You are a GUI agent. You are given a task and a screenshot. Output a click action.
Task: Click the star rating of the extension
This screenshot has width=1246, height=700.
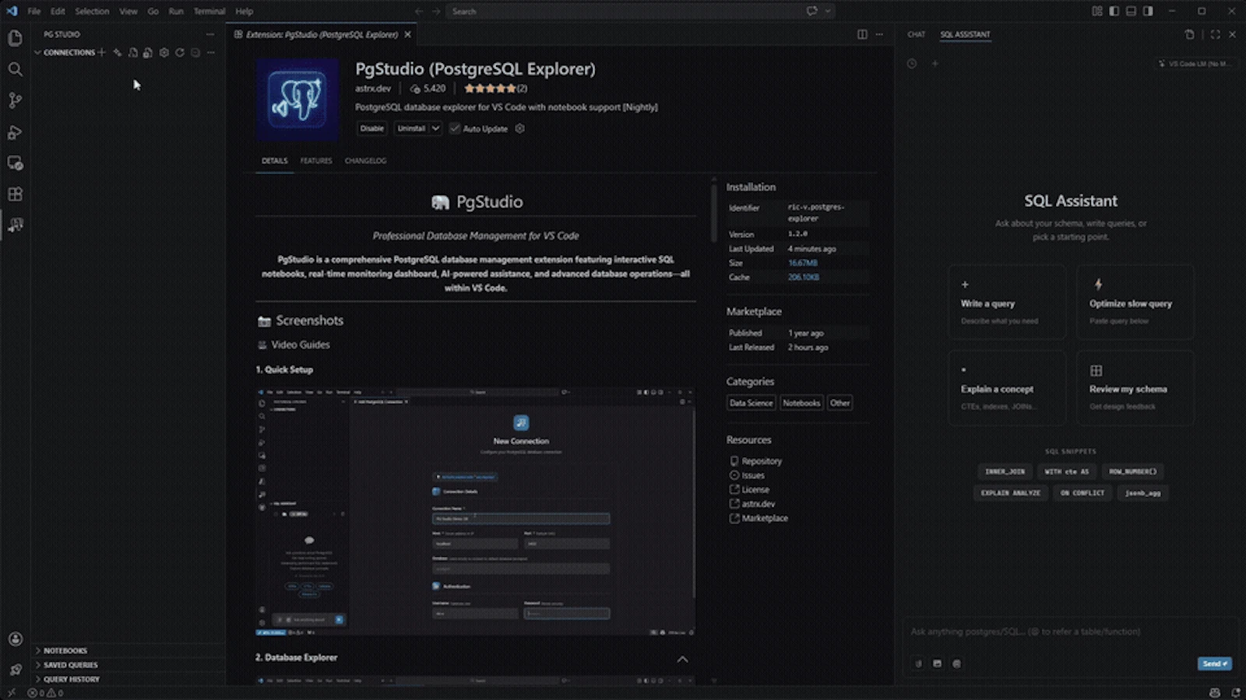pyautogui.click(x=490, y=89)
